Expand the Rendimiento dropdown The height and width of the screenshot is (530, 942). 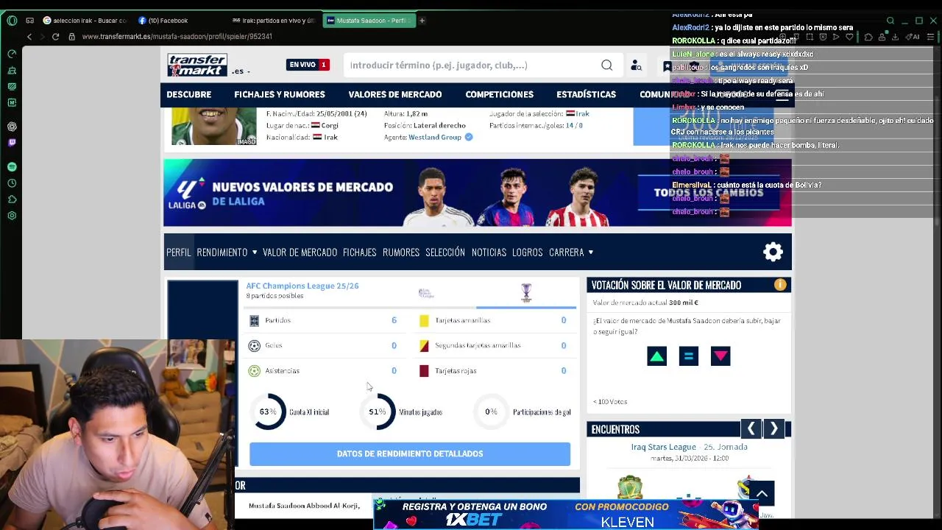point(227,252)
